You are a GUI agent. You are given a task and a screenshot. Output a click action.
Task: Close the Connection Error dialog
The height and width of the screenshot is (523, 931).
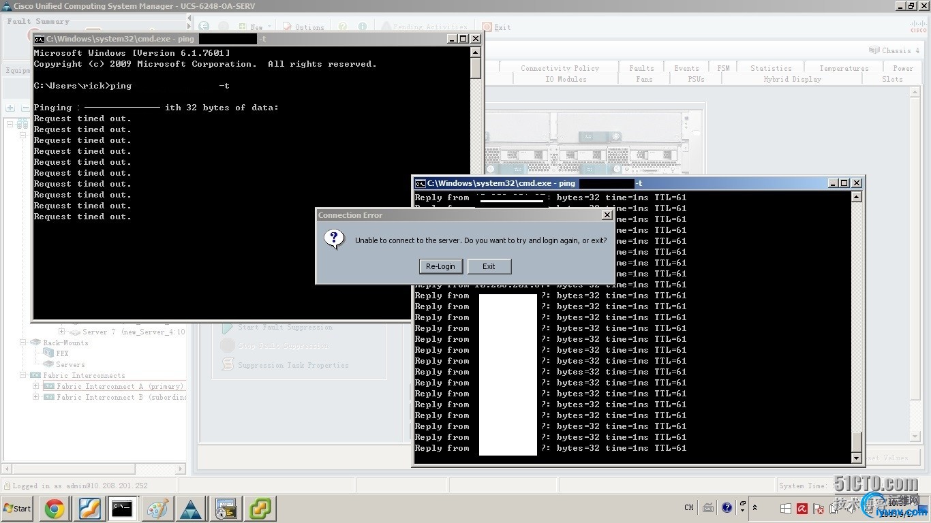click(607, 215)
